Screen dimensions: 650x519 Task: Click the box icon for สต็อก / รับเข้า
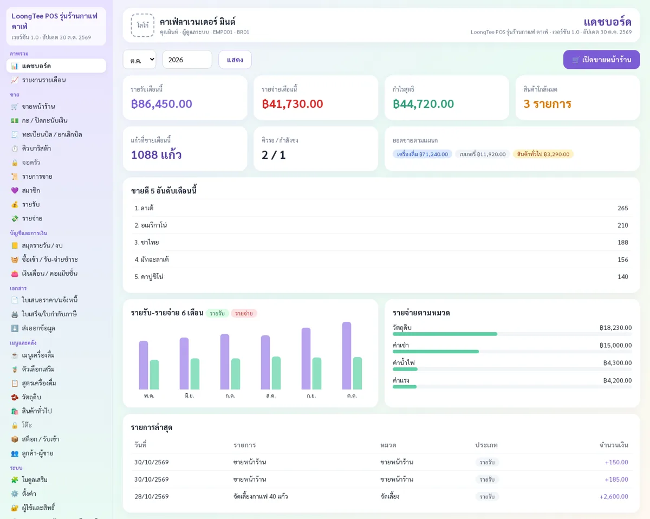(x=15, y=439)
